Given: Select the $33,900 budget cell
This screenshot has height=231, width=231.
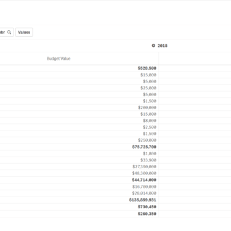Looking at the screenshot, I should [148, 160].
